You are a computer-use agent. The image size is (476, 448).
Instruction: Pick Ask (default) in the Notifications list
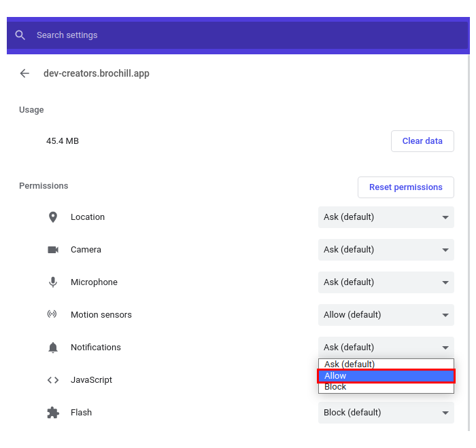386,365
